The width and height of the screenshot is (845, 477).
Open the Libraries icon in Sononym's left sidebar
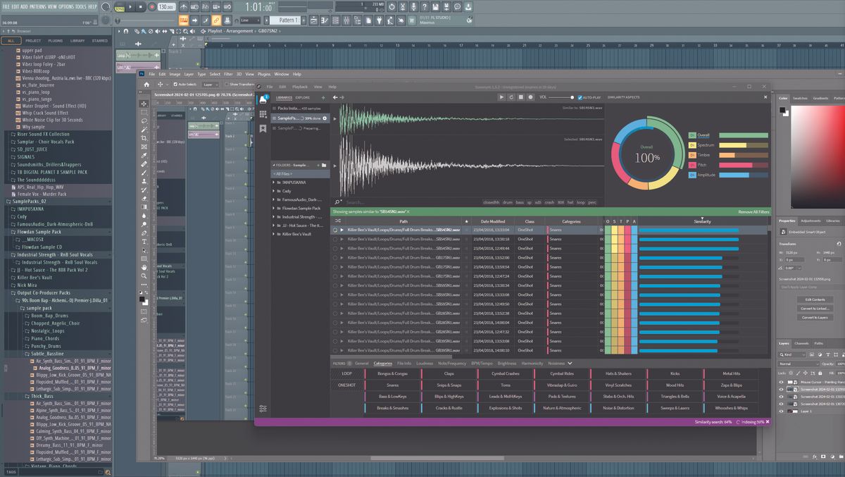pyautogui.click(x=263, y=99)
